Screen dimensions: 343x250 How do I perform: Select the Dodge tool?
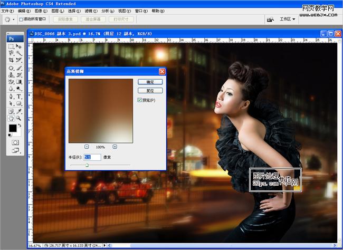[19, 89]
